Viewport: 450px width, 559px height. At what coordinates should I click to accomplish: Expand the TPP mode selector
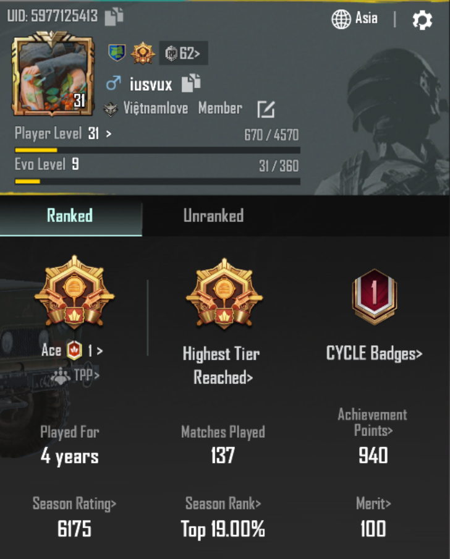pyautogui.click(x=75, y=375)
